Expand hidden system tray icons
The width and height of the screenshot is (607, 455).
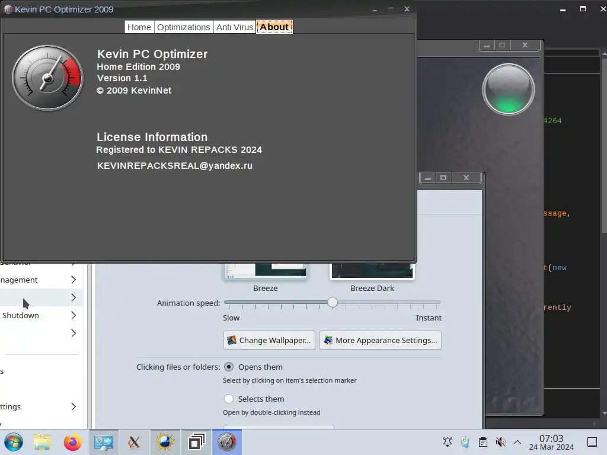point(517,442)
